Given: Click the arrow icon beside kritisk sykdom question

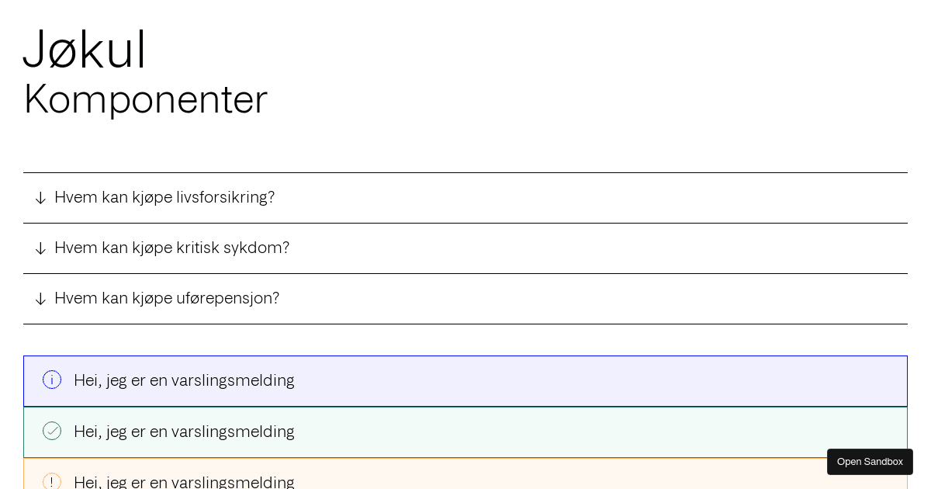Looking at the screenshot, I should pyautogui.click(x=40, y=248).
